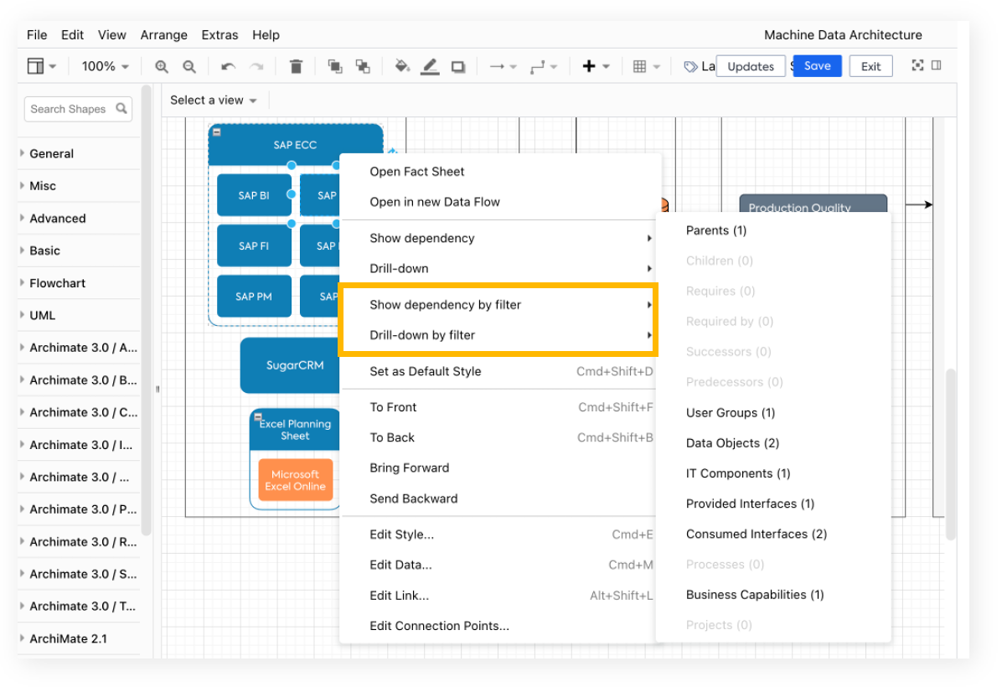1002x687 pixels.
Task: Open the waypoints connector style tool
Action: [537, 66]
